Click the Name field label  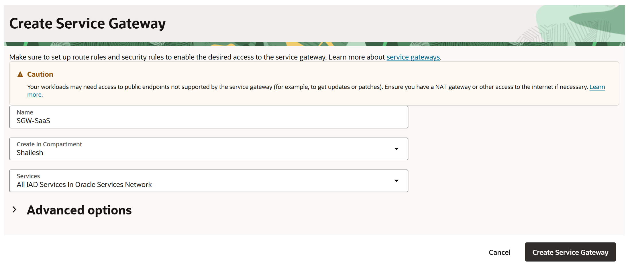tap(25, 112)
